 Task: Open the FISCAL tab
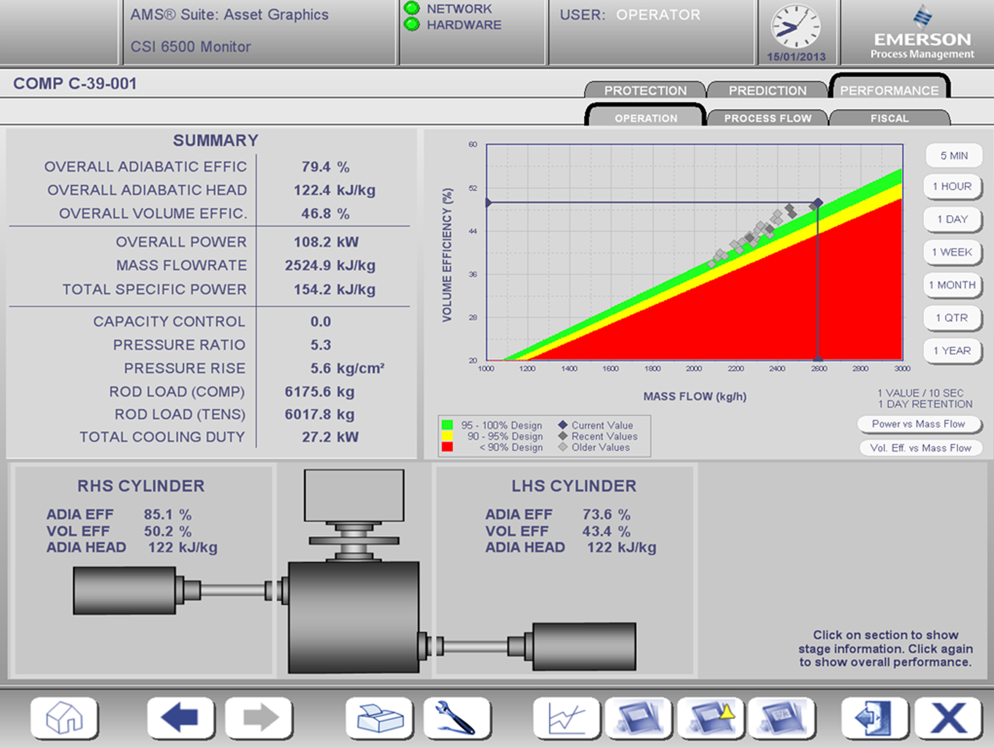[890, 118]
